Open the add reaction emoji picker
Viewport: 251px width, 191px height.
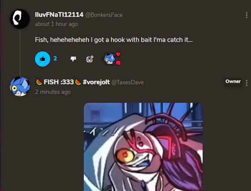point(90,59)
